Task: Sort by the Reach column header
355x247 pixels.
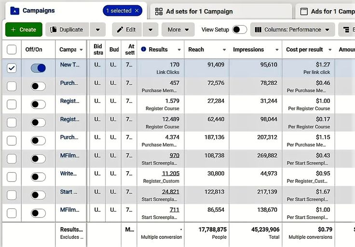Action: (x=196, y=49)
